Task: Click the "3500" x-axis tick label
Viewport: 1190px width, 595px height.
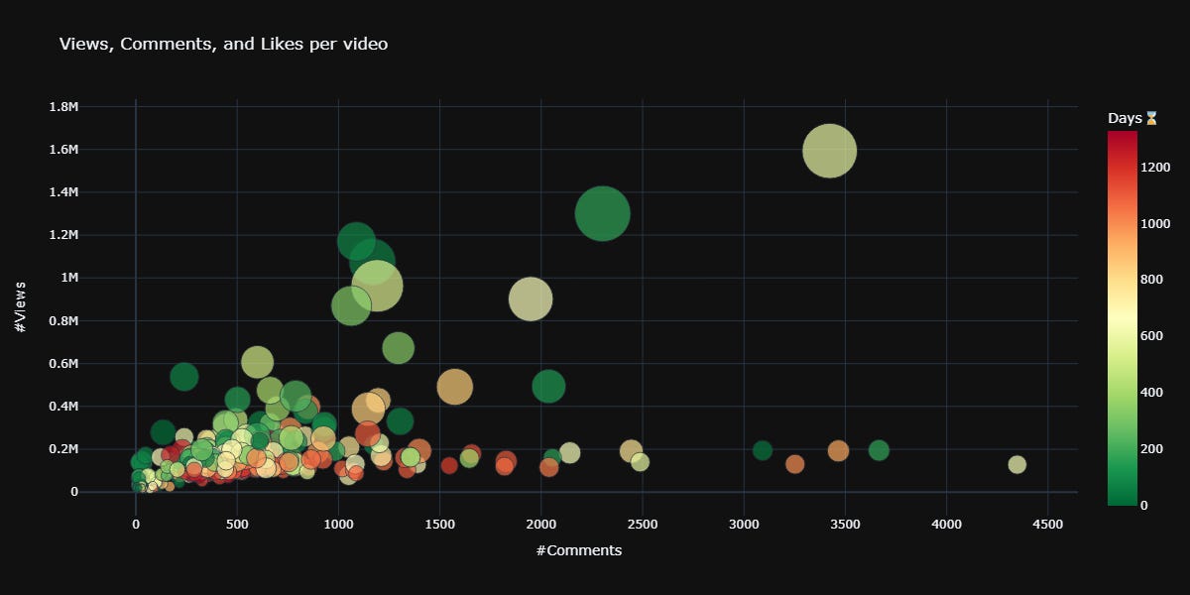Action: pos(846,525)
